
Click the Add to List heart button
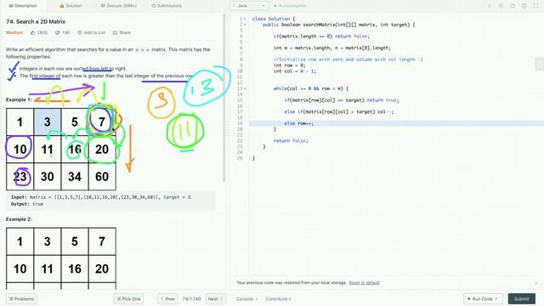(91, 32)
